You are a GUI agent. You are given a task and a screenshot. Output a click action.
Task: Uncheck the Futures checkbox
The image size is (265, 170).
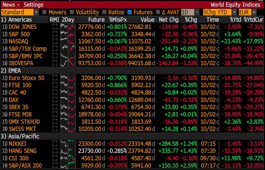click(129, 12)
